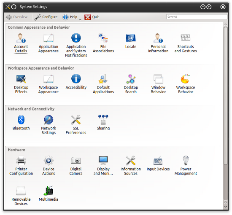This screenshot has width=232, height=215.
Task: Click the Overview back button
Action: point(16,17)
